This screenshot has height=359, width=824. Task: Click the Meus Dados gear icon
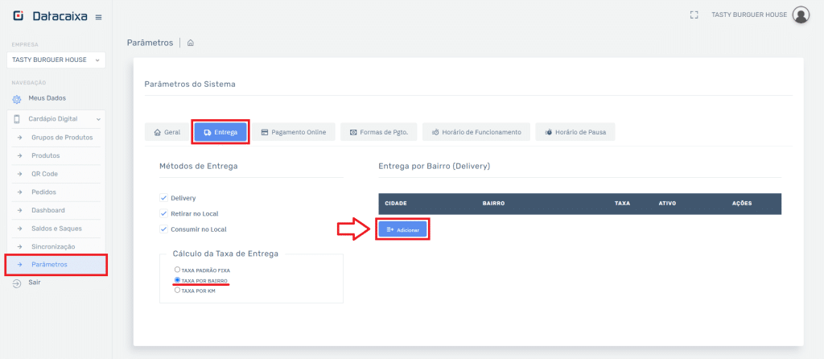tap(16, 99)
